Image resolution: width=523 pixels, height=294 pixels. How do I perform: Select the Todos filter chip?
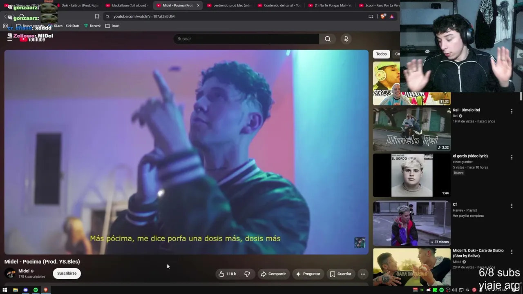pos(381,54)
